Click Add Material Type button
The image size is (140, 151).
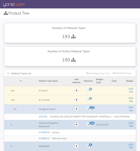122,73
